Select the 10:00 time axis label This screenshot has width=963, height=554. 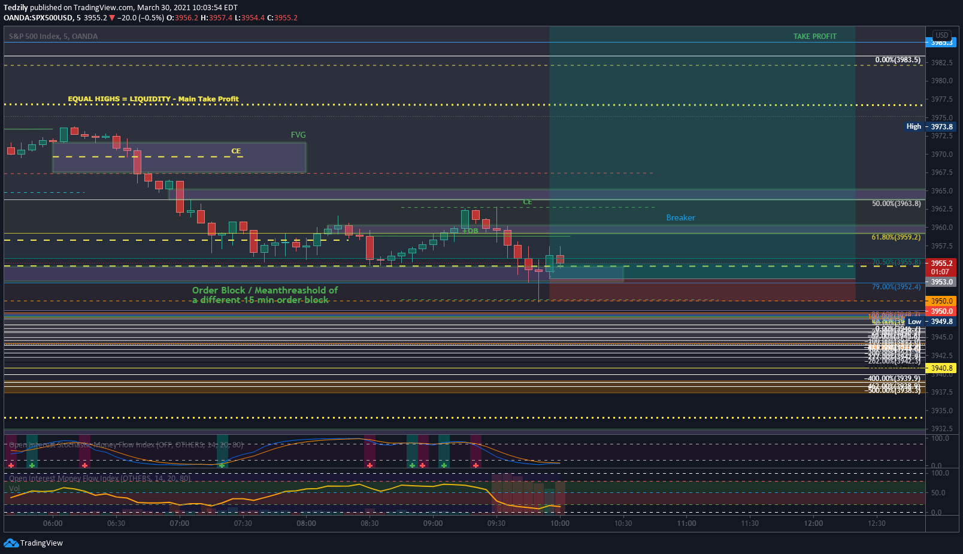[560, 523]
